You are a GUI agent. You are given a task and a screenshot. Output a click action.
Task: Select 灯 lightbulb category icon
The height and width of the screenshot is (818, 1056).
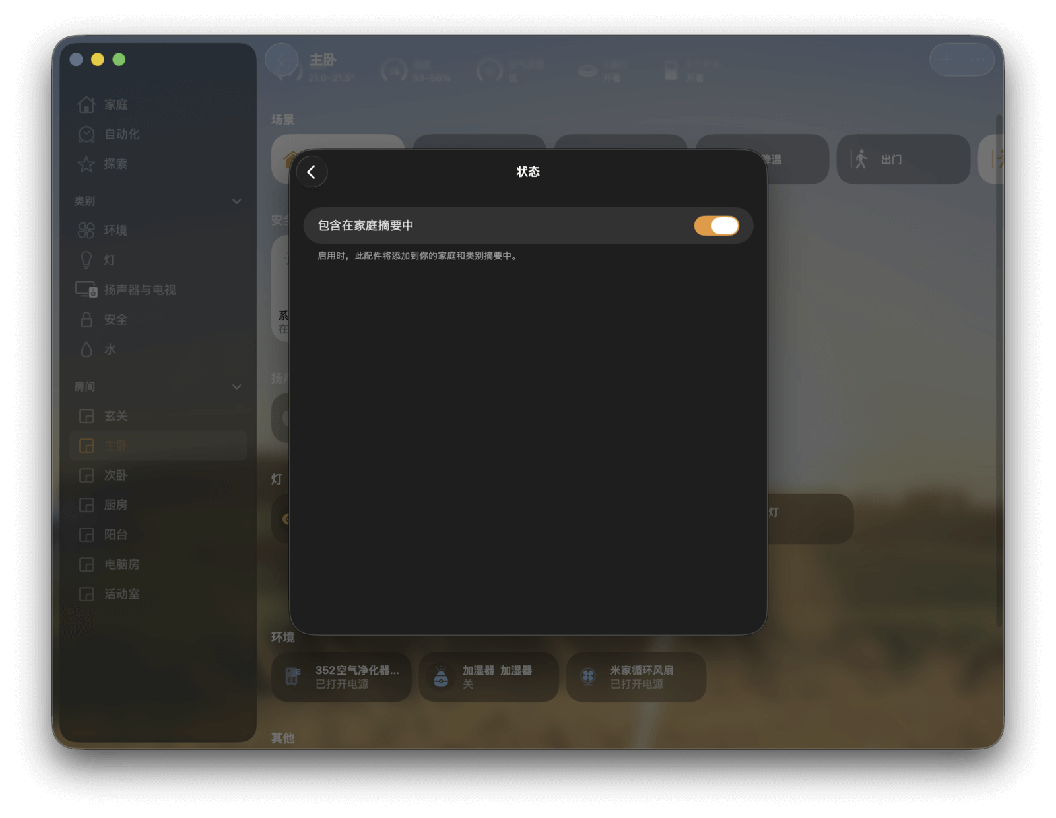86,260
